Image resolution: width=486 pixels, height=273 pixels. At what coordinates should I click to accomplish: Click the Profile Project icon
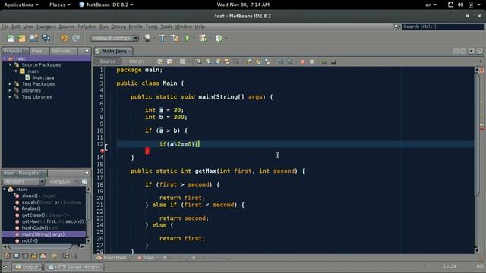click(219, 39)
